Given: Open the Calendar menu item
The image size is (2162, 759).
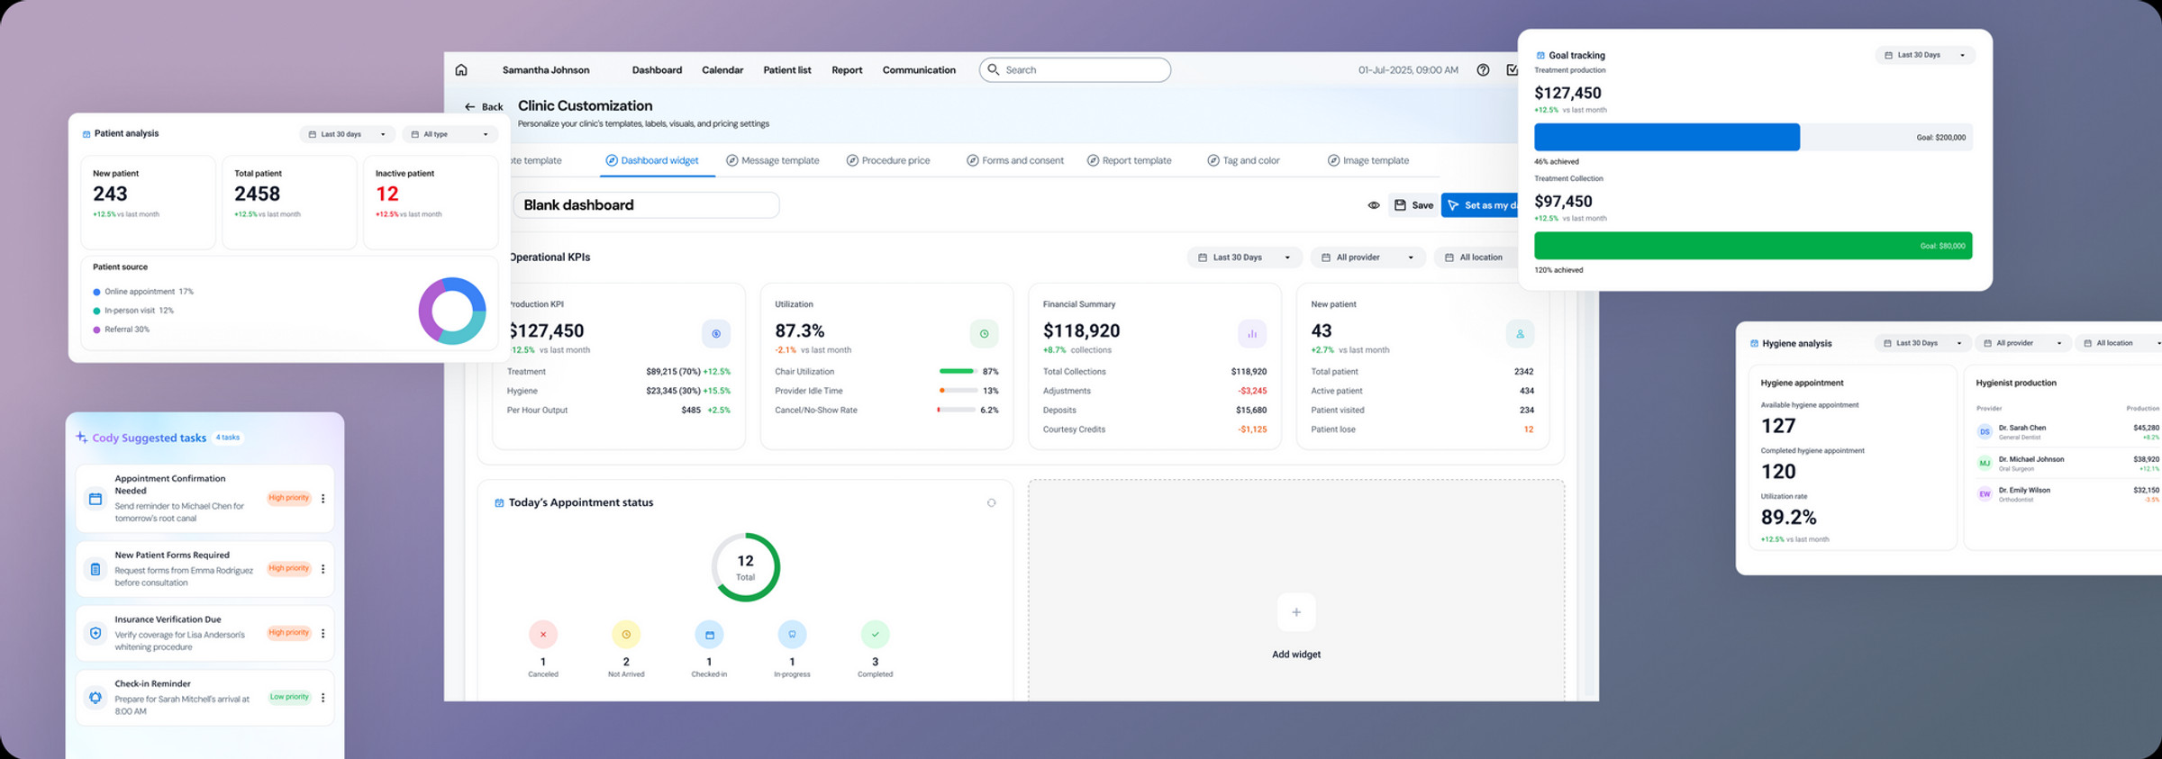Looking at the screenshot, I should click(x=722, y=69).
